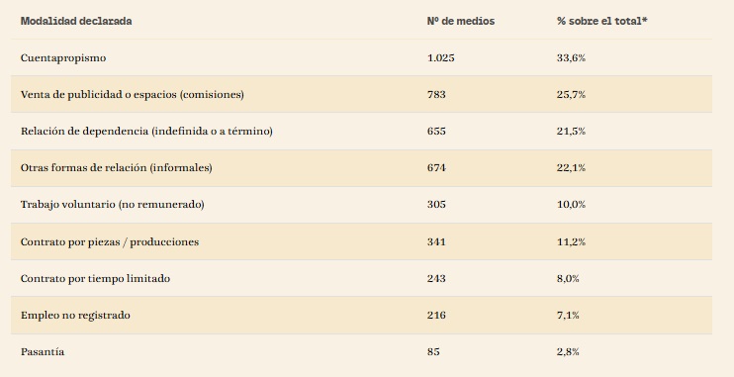Select 'Trabajo voluntario (no remunerado)' row
Image resolution: width=734 pixels, height=377 pixels.
tap(361, 205)
